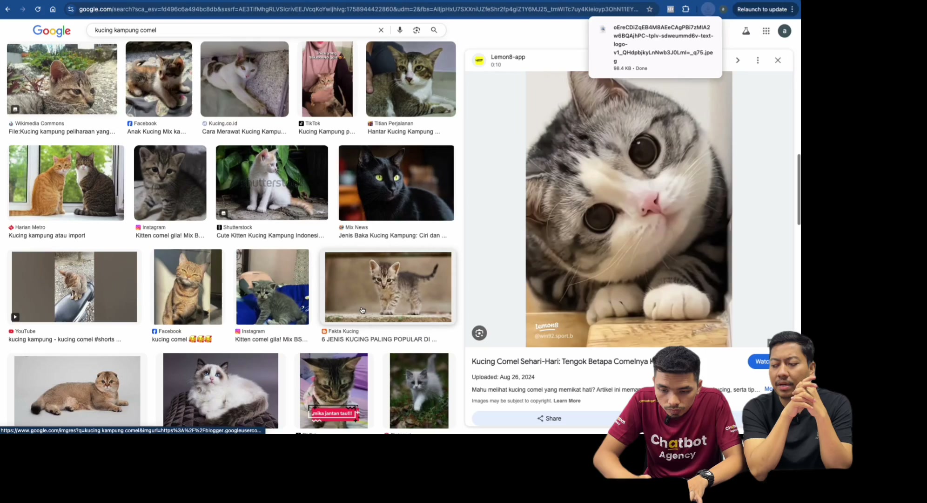Open Harian Metro two-cats thumbnail
The height and width of the screenshot is (503, 927).
click(x=66, y=183)
